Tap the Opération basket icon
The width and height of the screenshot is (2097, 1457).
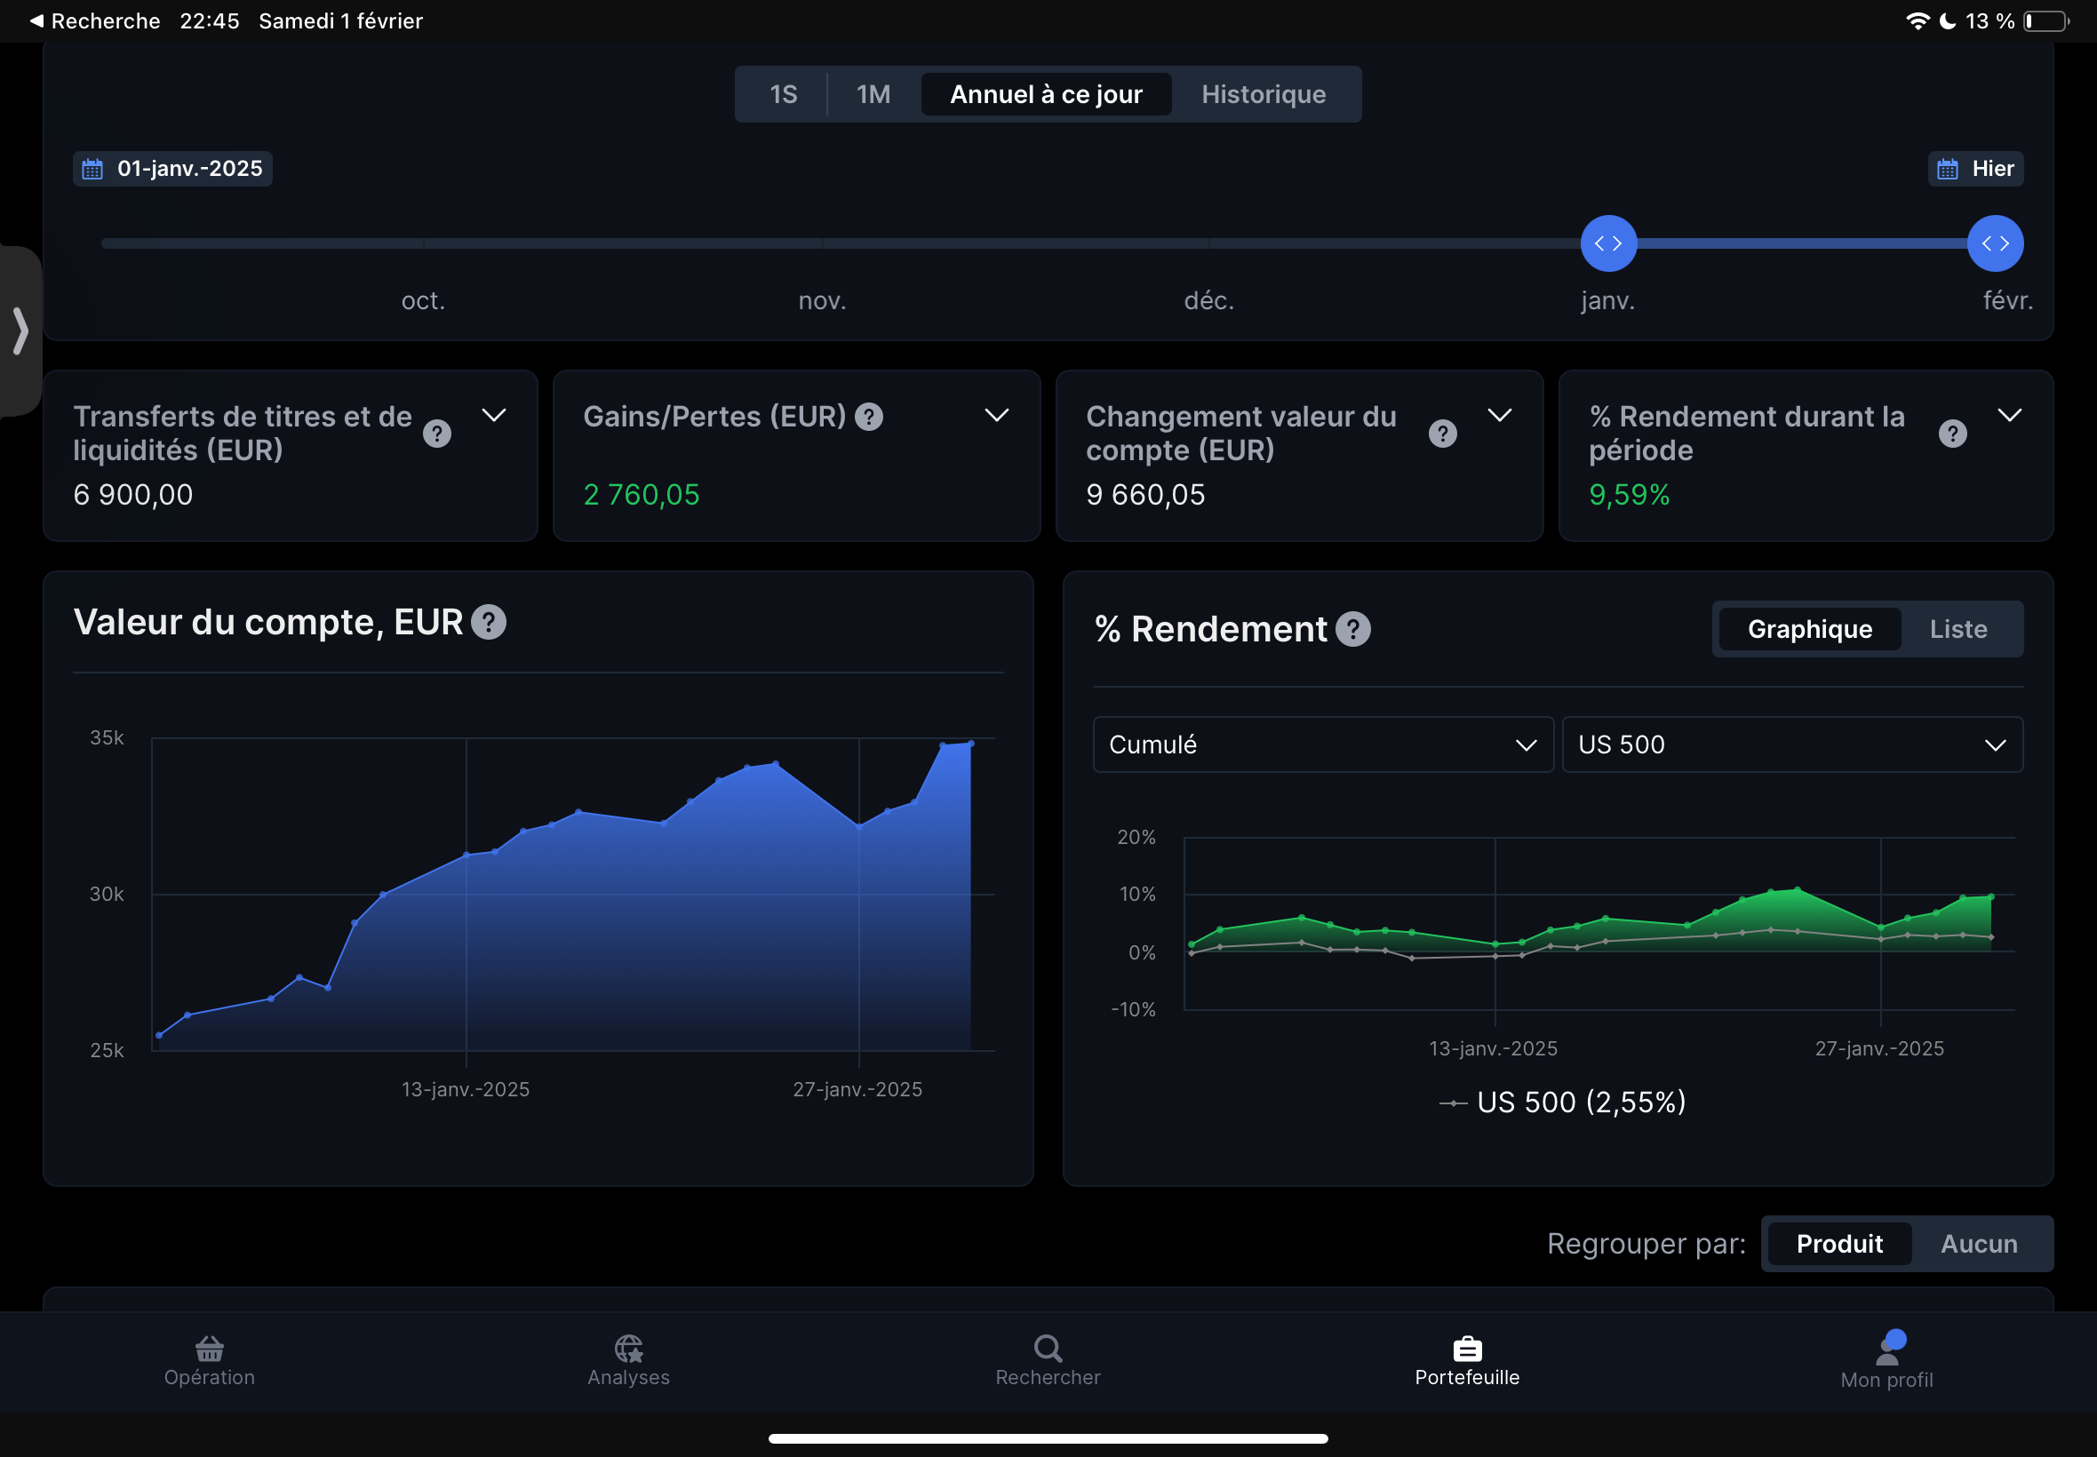pyautogui.click(x=209, y=1348)
